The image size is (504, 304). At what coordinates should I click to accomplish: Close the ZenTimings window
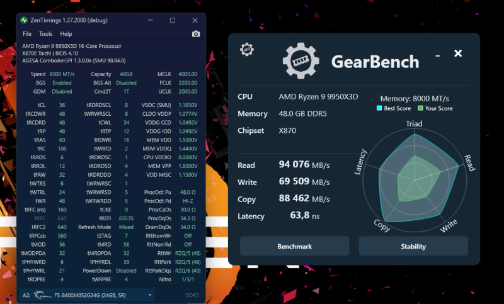point(195,20)
